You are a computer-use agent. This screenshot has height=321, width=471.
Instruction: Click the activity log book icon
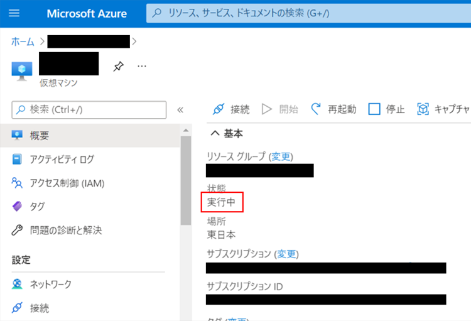[x=17, y=160]
